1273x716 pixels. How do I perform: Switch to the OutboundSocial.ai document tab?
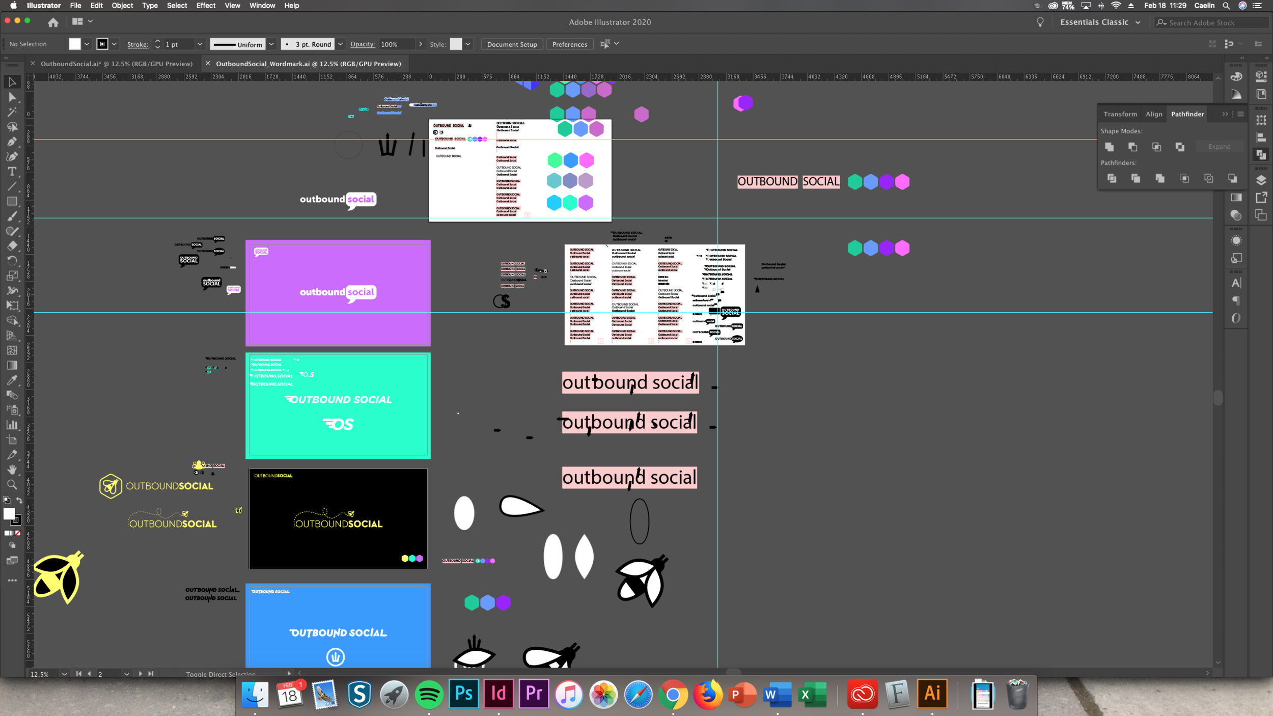(x=116, y=64)
